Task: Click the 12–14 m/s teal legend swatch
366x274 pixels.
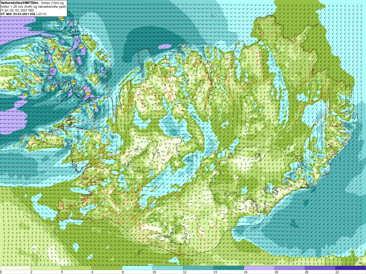Action: pos(198,268)
